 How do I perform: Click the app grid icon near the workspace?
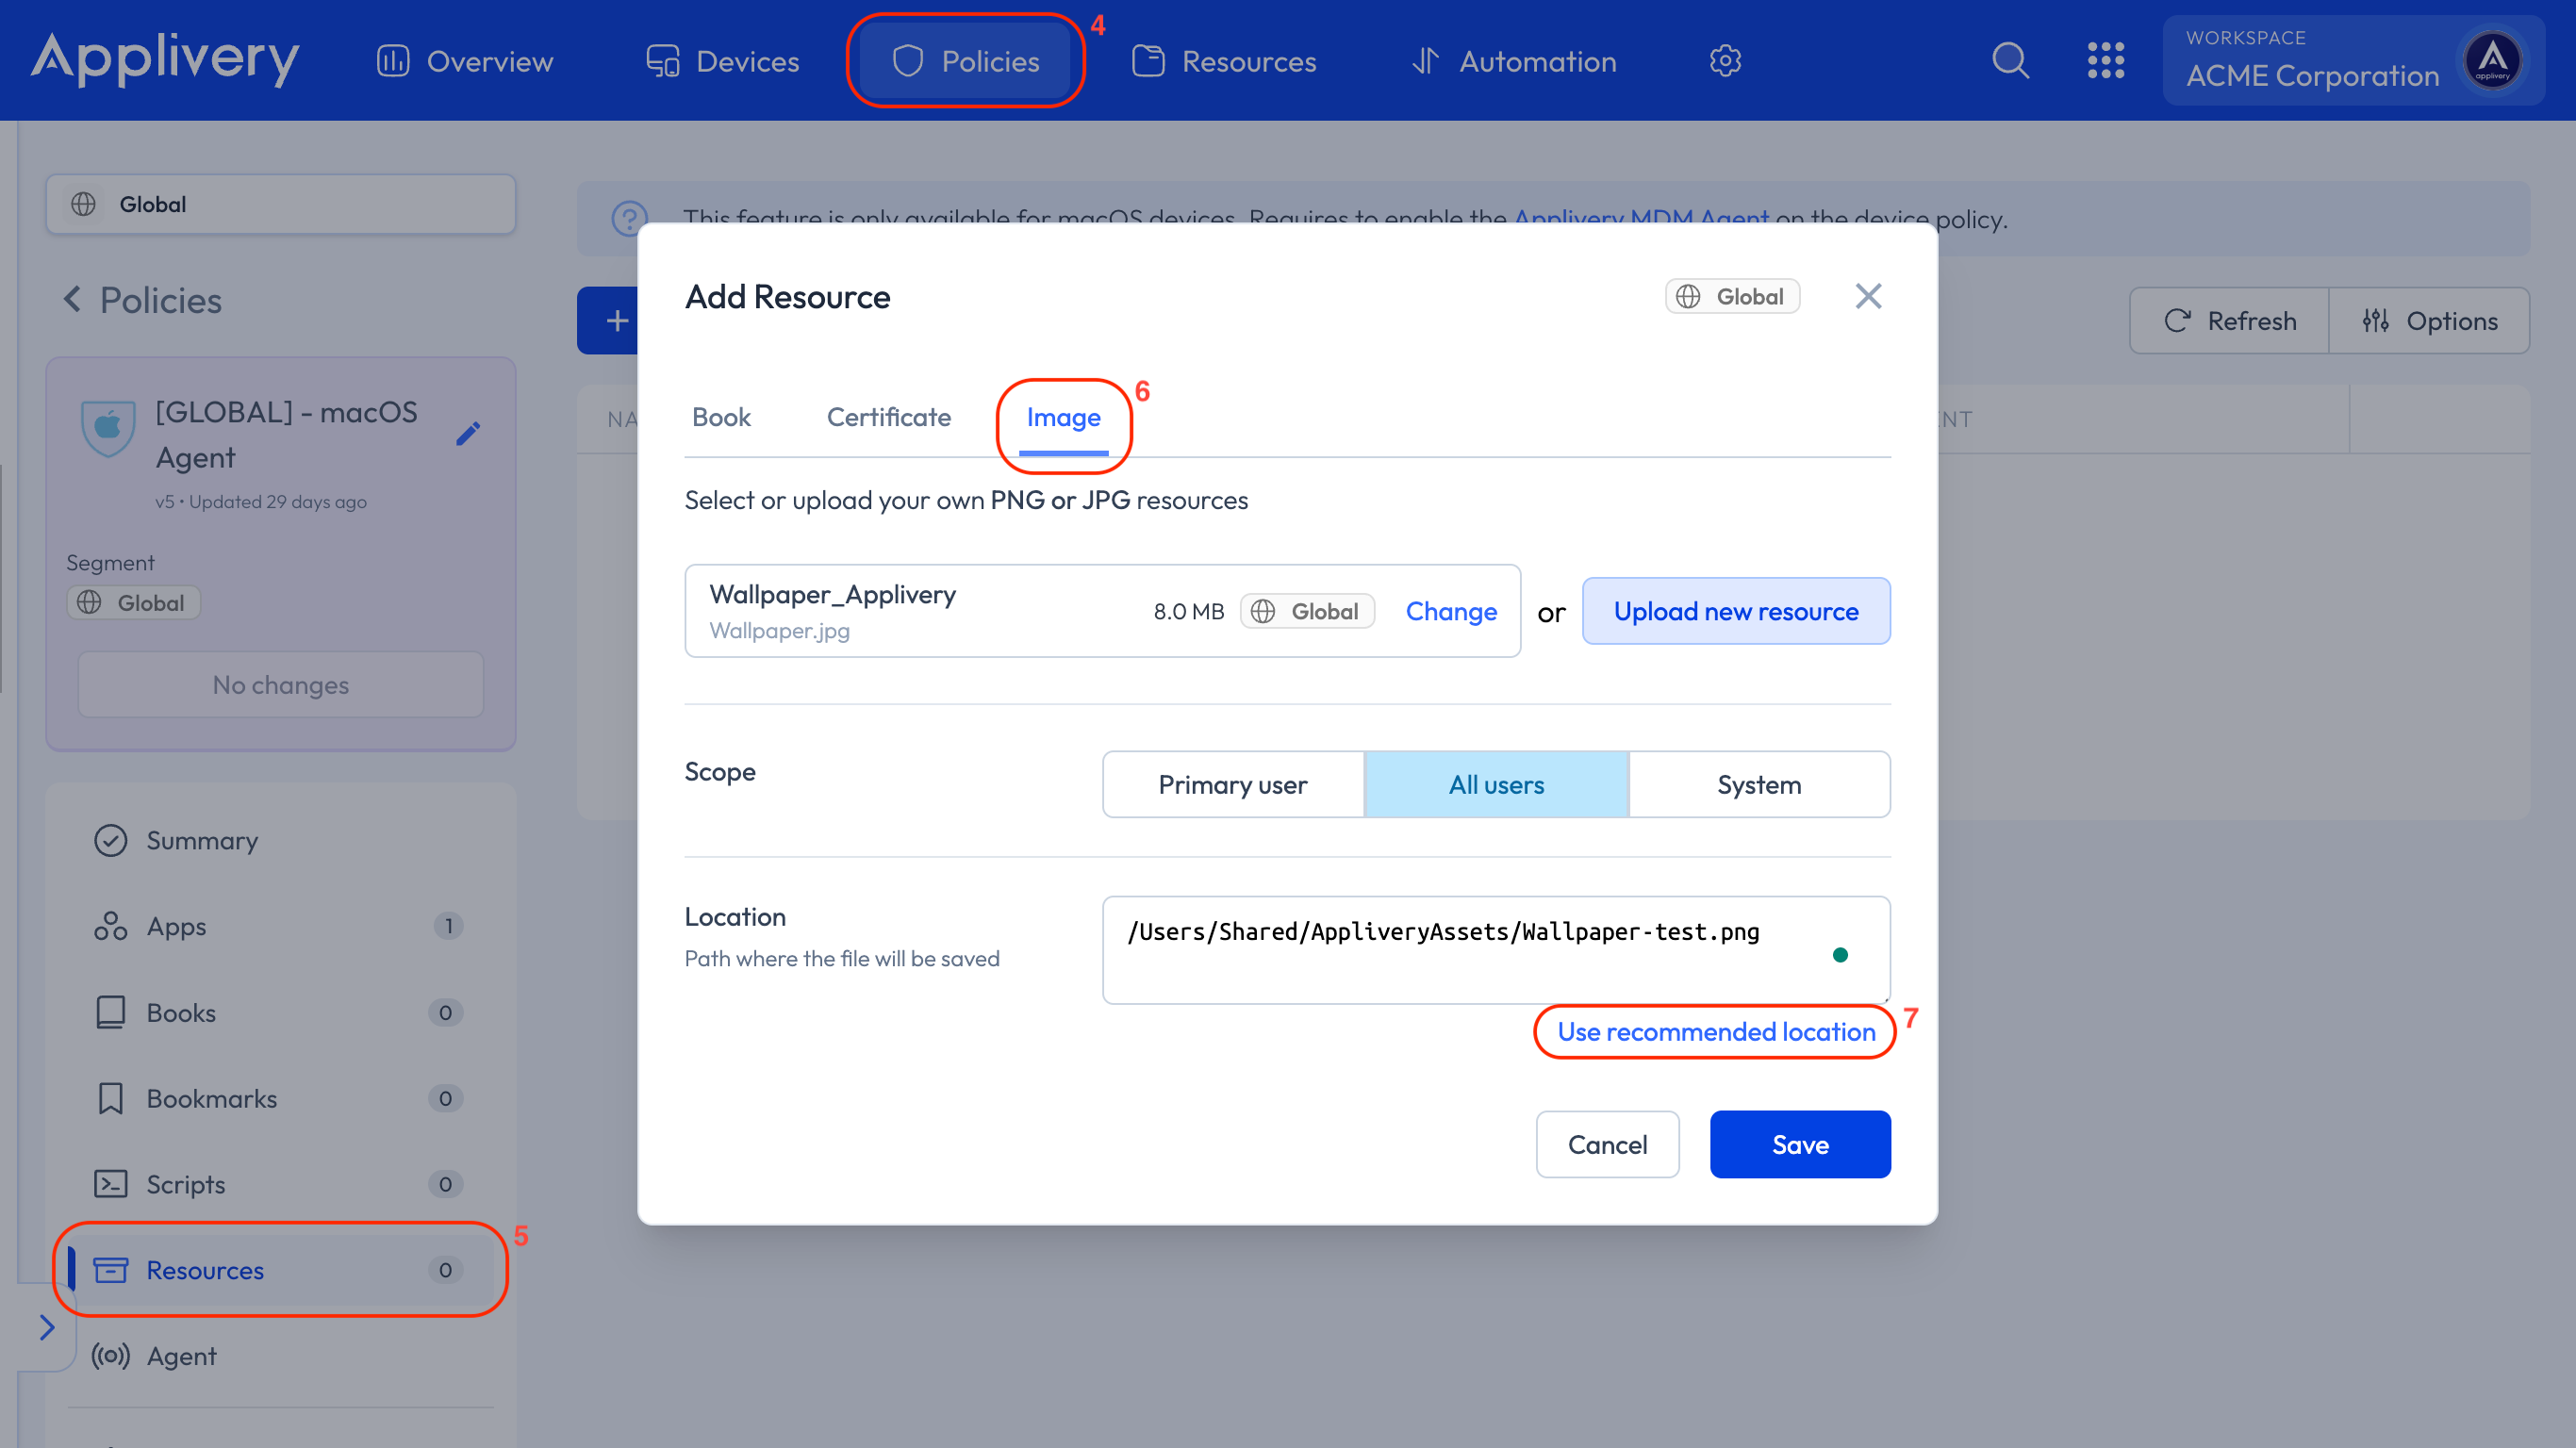pos(2106,60)
